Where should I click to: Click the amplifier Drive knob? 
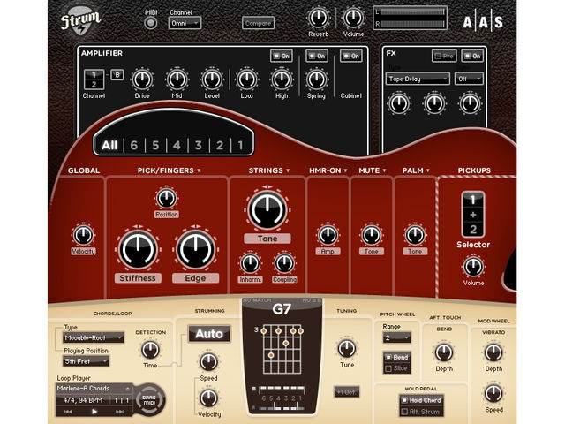pos(142,79)
